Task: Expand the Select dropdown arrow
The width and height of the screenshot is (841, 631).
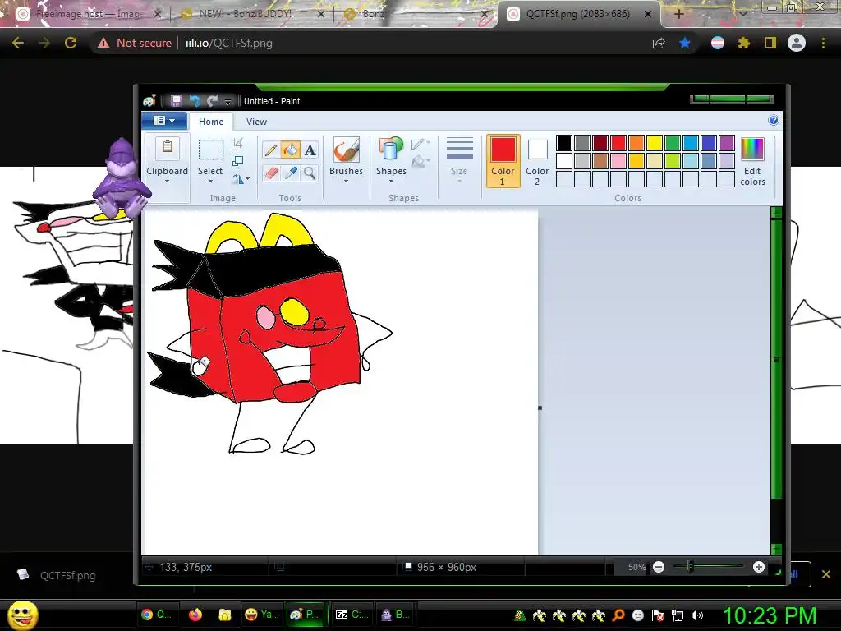Action: (x=210, y=182)
